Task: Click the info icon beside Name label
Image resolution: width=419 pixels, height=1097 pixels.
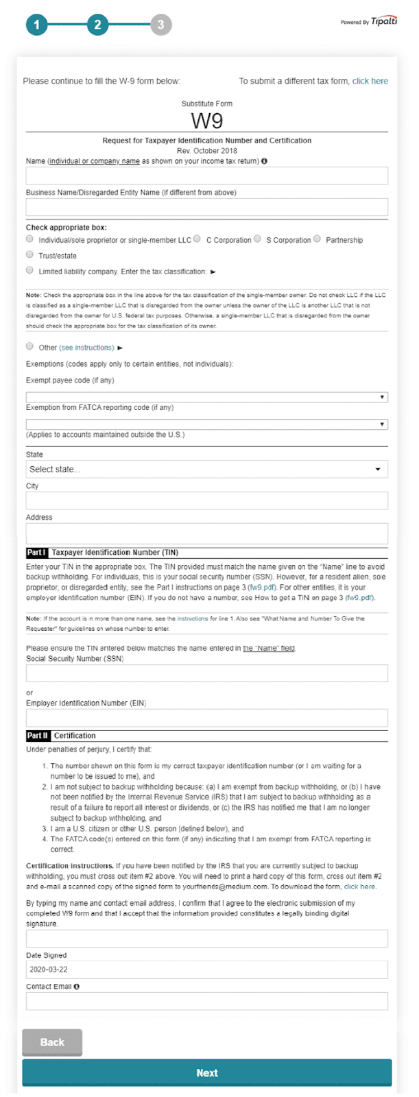Action: (265, 161)
